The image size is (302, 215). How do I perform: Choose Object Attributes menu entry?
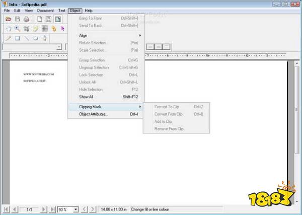coord(94,114)
